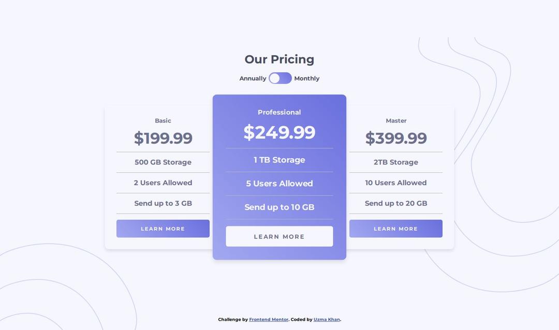Click the Send up to 10 GB feature
This screenshot has width=559, height=330.
pyautogui.click(x=279, y=207)
